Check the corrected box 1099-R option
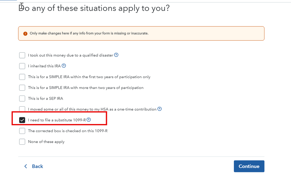 [x=22, y=131]
